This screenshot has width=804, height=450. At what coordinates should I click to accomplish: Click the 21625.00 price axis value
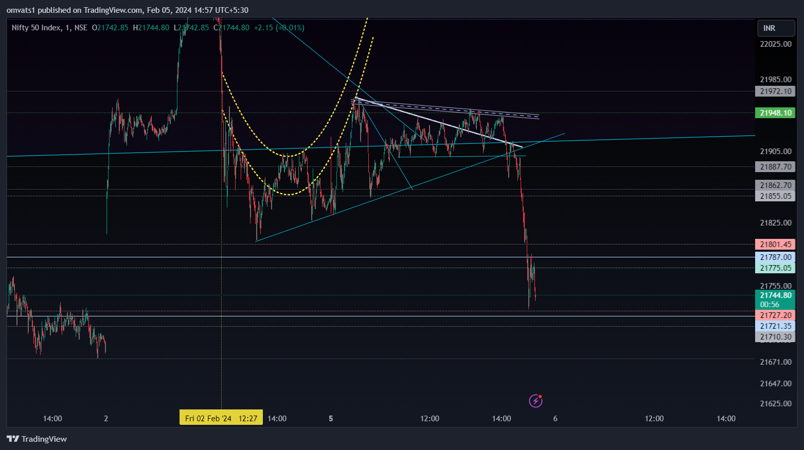(x=776, y=404)
